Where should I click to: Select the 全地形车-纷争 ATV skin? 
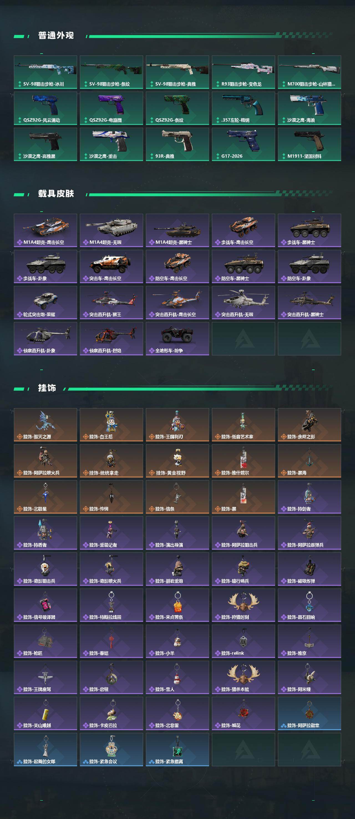pos(177,339)
